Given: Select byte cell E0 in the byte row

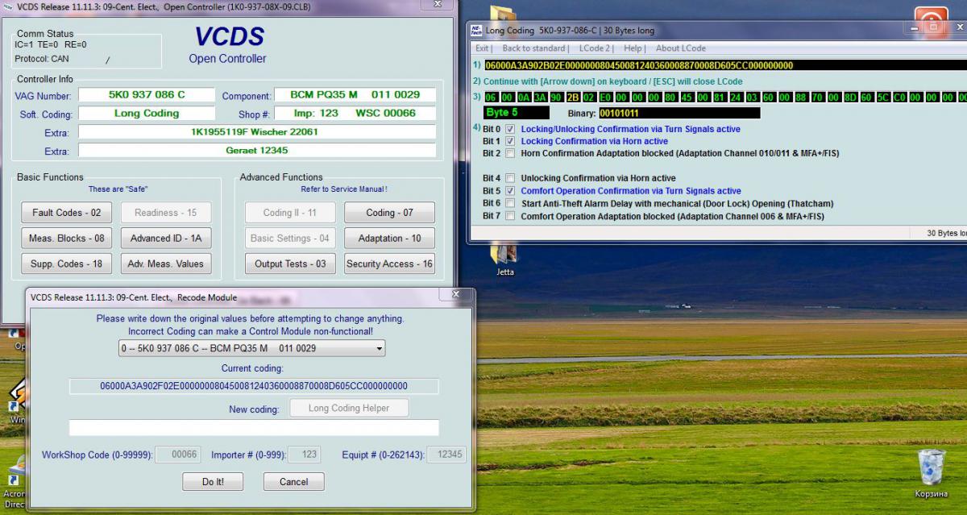Looking at the screenshot, I should [605, 98].
